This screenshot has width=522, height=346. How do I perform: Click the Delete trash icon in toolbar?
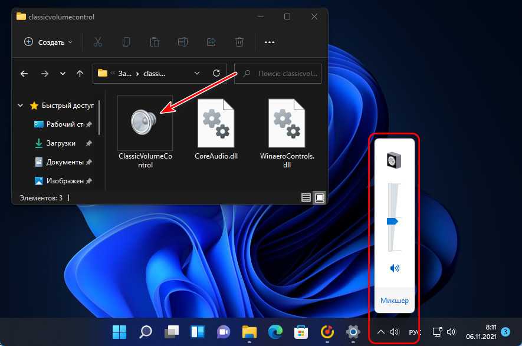[239, 42]
